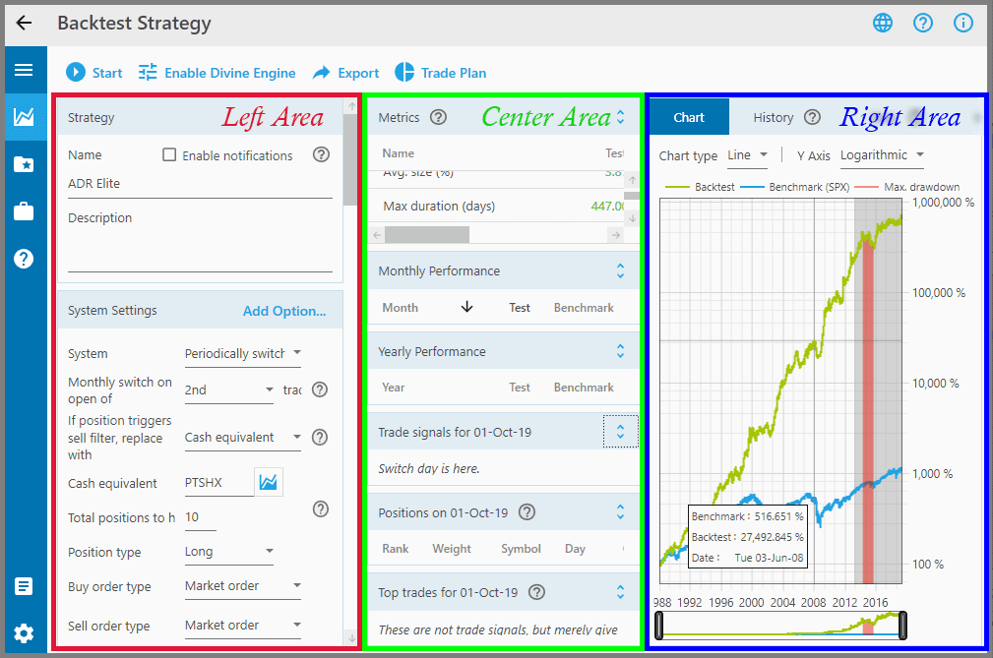Click the starred folder sidebar icon
The height and width of the screenshot is (658, 993).
(24, 164)
